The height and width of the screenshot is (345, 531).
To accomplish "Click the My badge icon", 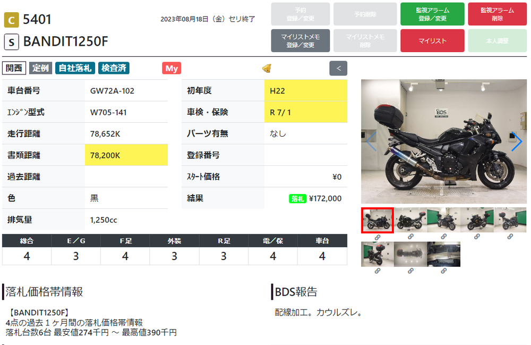I will click(171, 68).
